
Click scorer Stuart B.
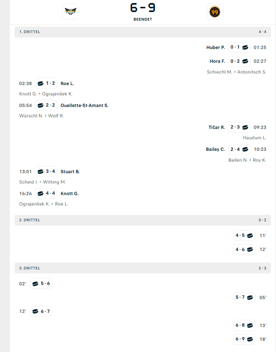click(70, 171)
